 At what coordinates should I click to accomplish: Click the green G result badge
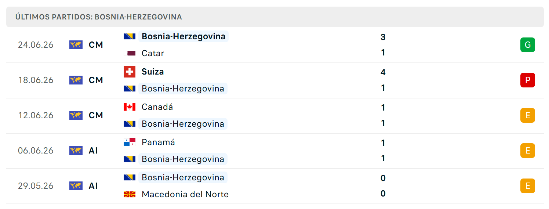tap(527, 45)
